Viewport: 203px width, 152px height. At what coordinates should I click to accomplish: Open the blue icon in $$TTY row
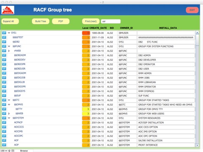(4, 109)
